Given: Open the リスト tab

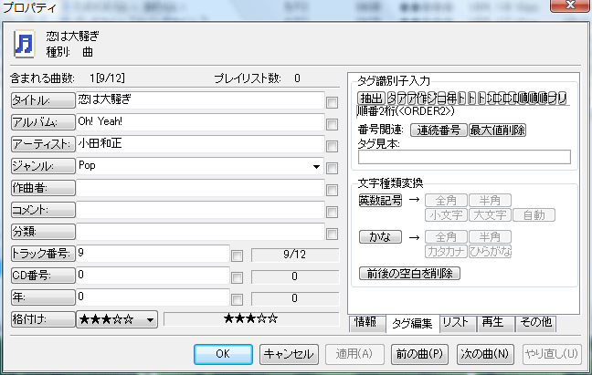Looking at the screenshot, I should (x=455, y=322).
